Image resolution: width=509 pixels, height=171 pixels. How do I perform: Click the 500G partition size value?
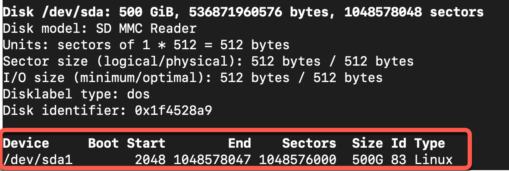tap(368, 160)
